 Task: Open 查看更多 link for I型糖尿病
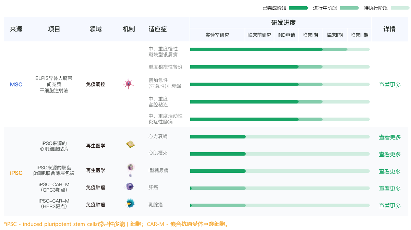pyautogui.click(x=390, y=171)
